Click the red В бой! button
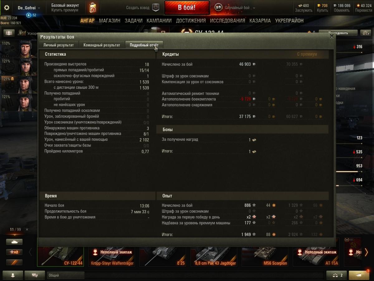 [x=187, y=8]
